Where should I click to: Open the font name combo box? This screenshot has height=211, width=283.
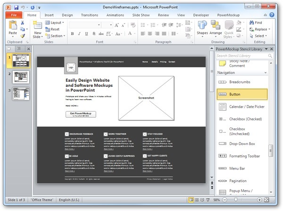coord(85,25)
